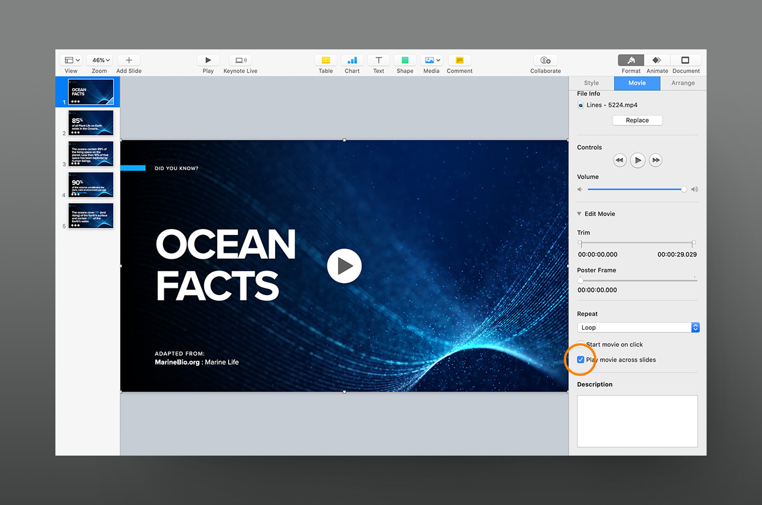Open the Animate inspector panel

657,60
